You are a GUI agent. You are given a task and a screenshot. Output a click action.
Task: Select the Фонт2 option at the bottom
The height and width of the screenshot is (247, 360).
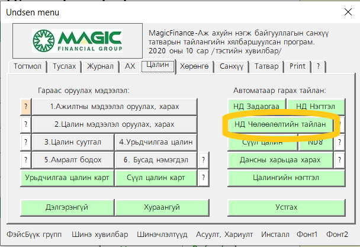(x=337, y=234)
